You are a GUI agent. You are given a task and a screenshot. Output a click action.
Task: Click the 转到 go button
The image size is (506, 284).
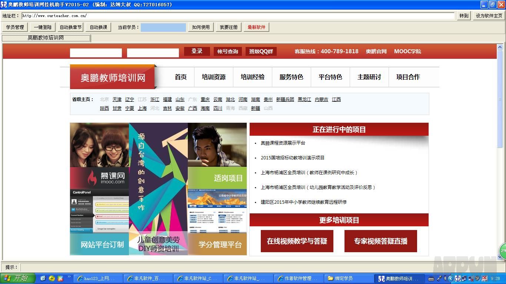(x=464, y=16)
